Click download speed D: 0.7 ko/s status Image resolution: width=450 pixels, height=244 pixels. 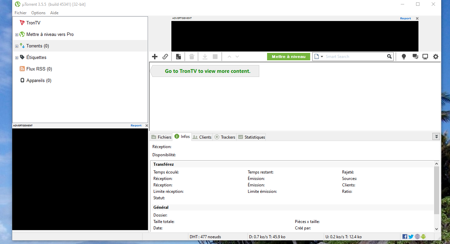click(x=267, y=237)
